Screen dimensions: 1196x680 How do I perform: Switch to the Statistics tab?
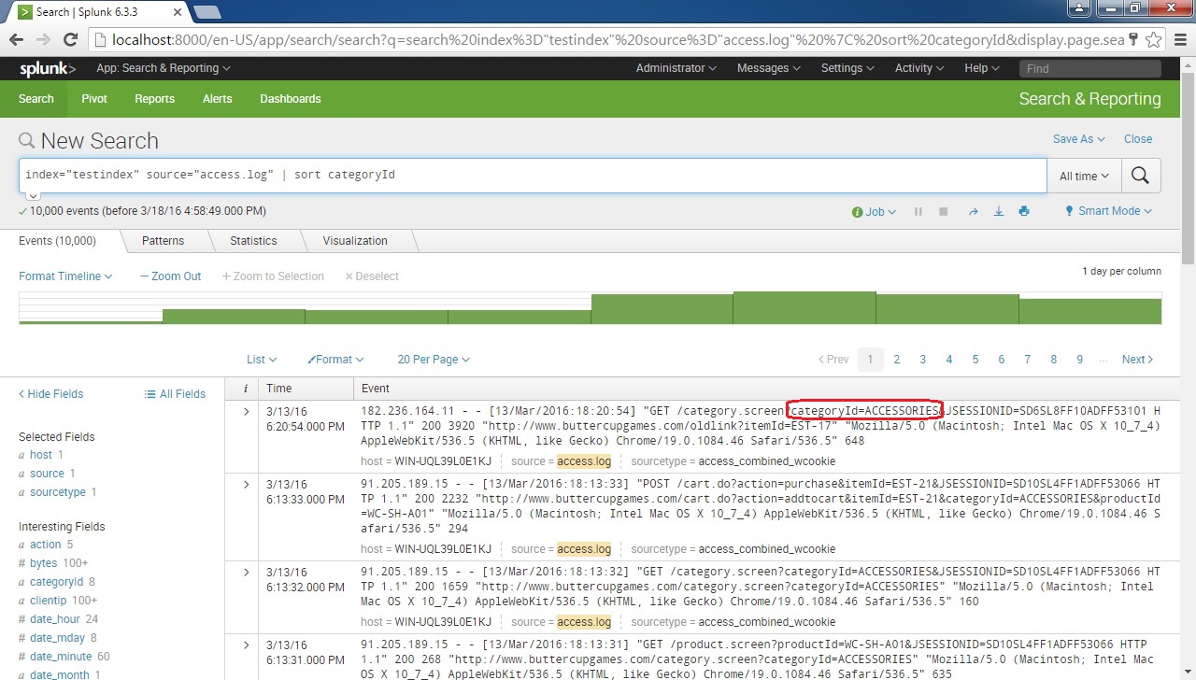click(253, 240)
